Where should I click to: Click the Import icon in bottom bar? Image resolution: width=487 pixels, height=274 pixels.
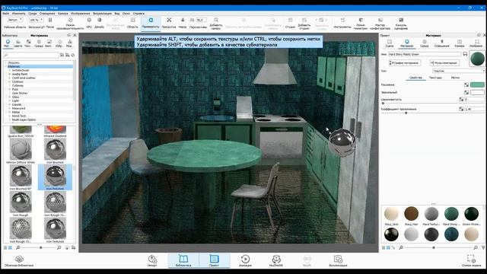(x=152, y=260)
